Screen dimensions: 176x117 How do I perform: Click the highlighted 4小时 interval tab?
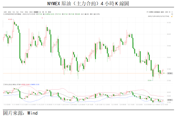pyautogui.click(x=36, y=12)
